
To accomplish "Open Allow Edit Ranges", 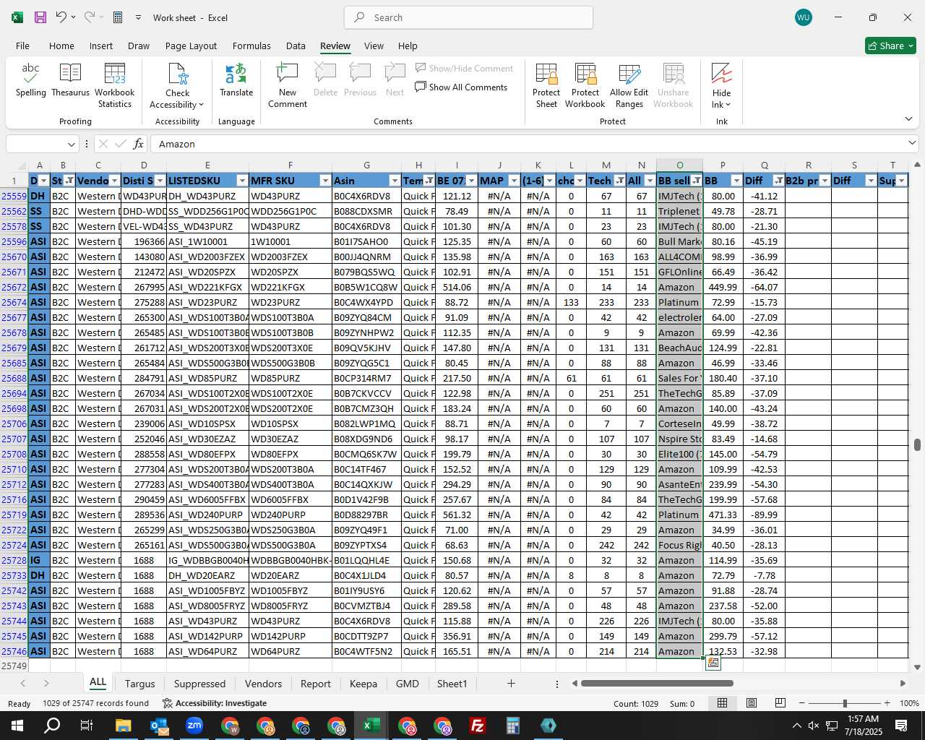I will (629, 85).
